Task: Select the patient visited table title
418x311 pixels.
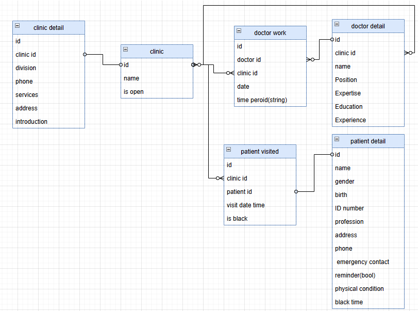Action: pos(260,152)
